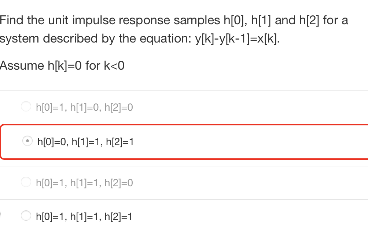Select the radio button for h[0]=1, h[1]=0, h[2]=0
This screenshot has width=368, height=239.
[26, 106]
